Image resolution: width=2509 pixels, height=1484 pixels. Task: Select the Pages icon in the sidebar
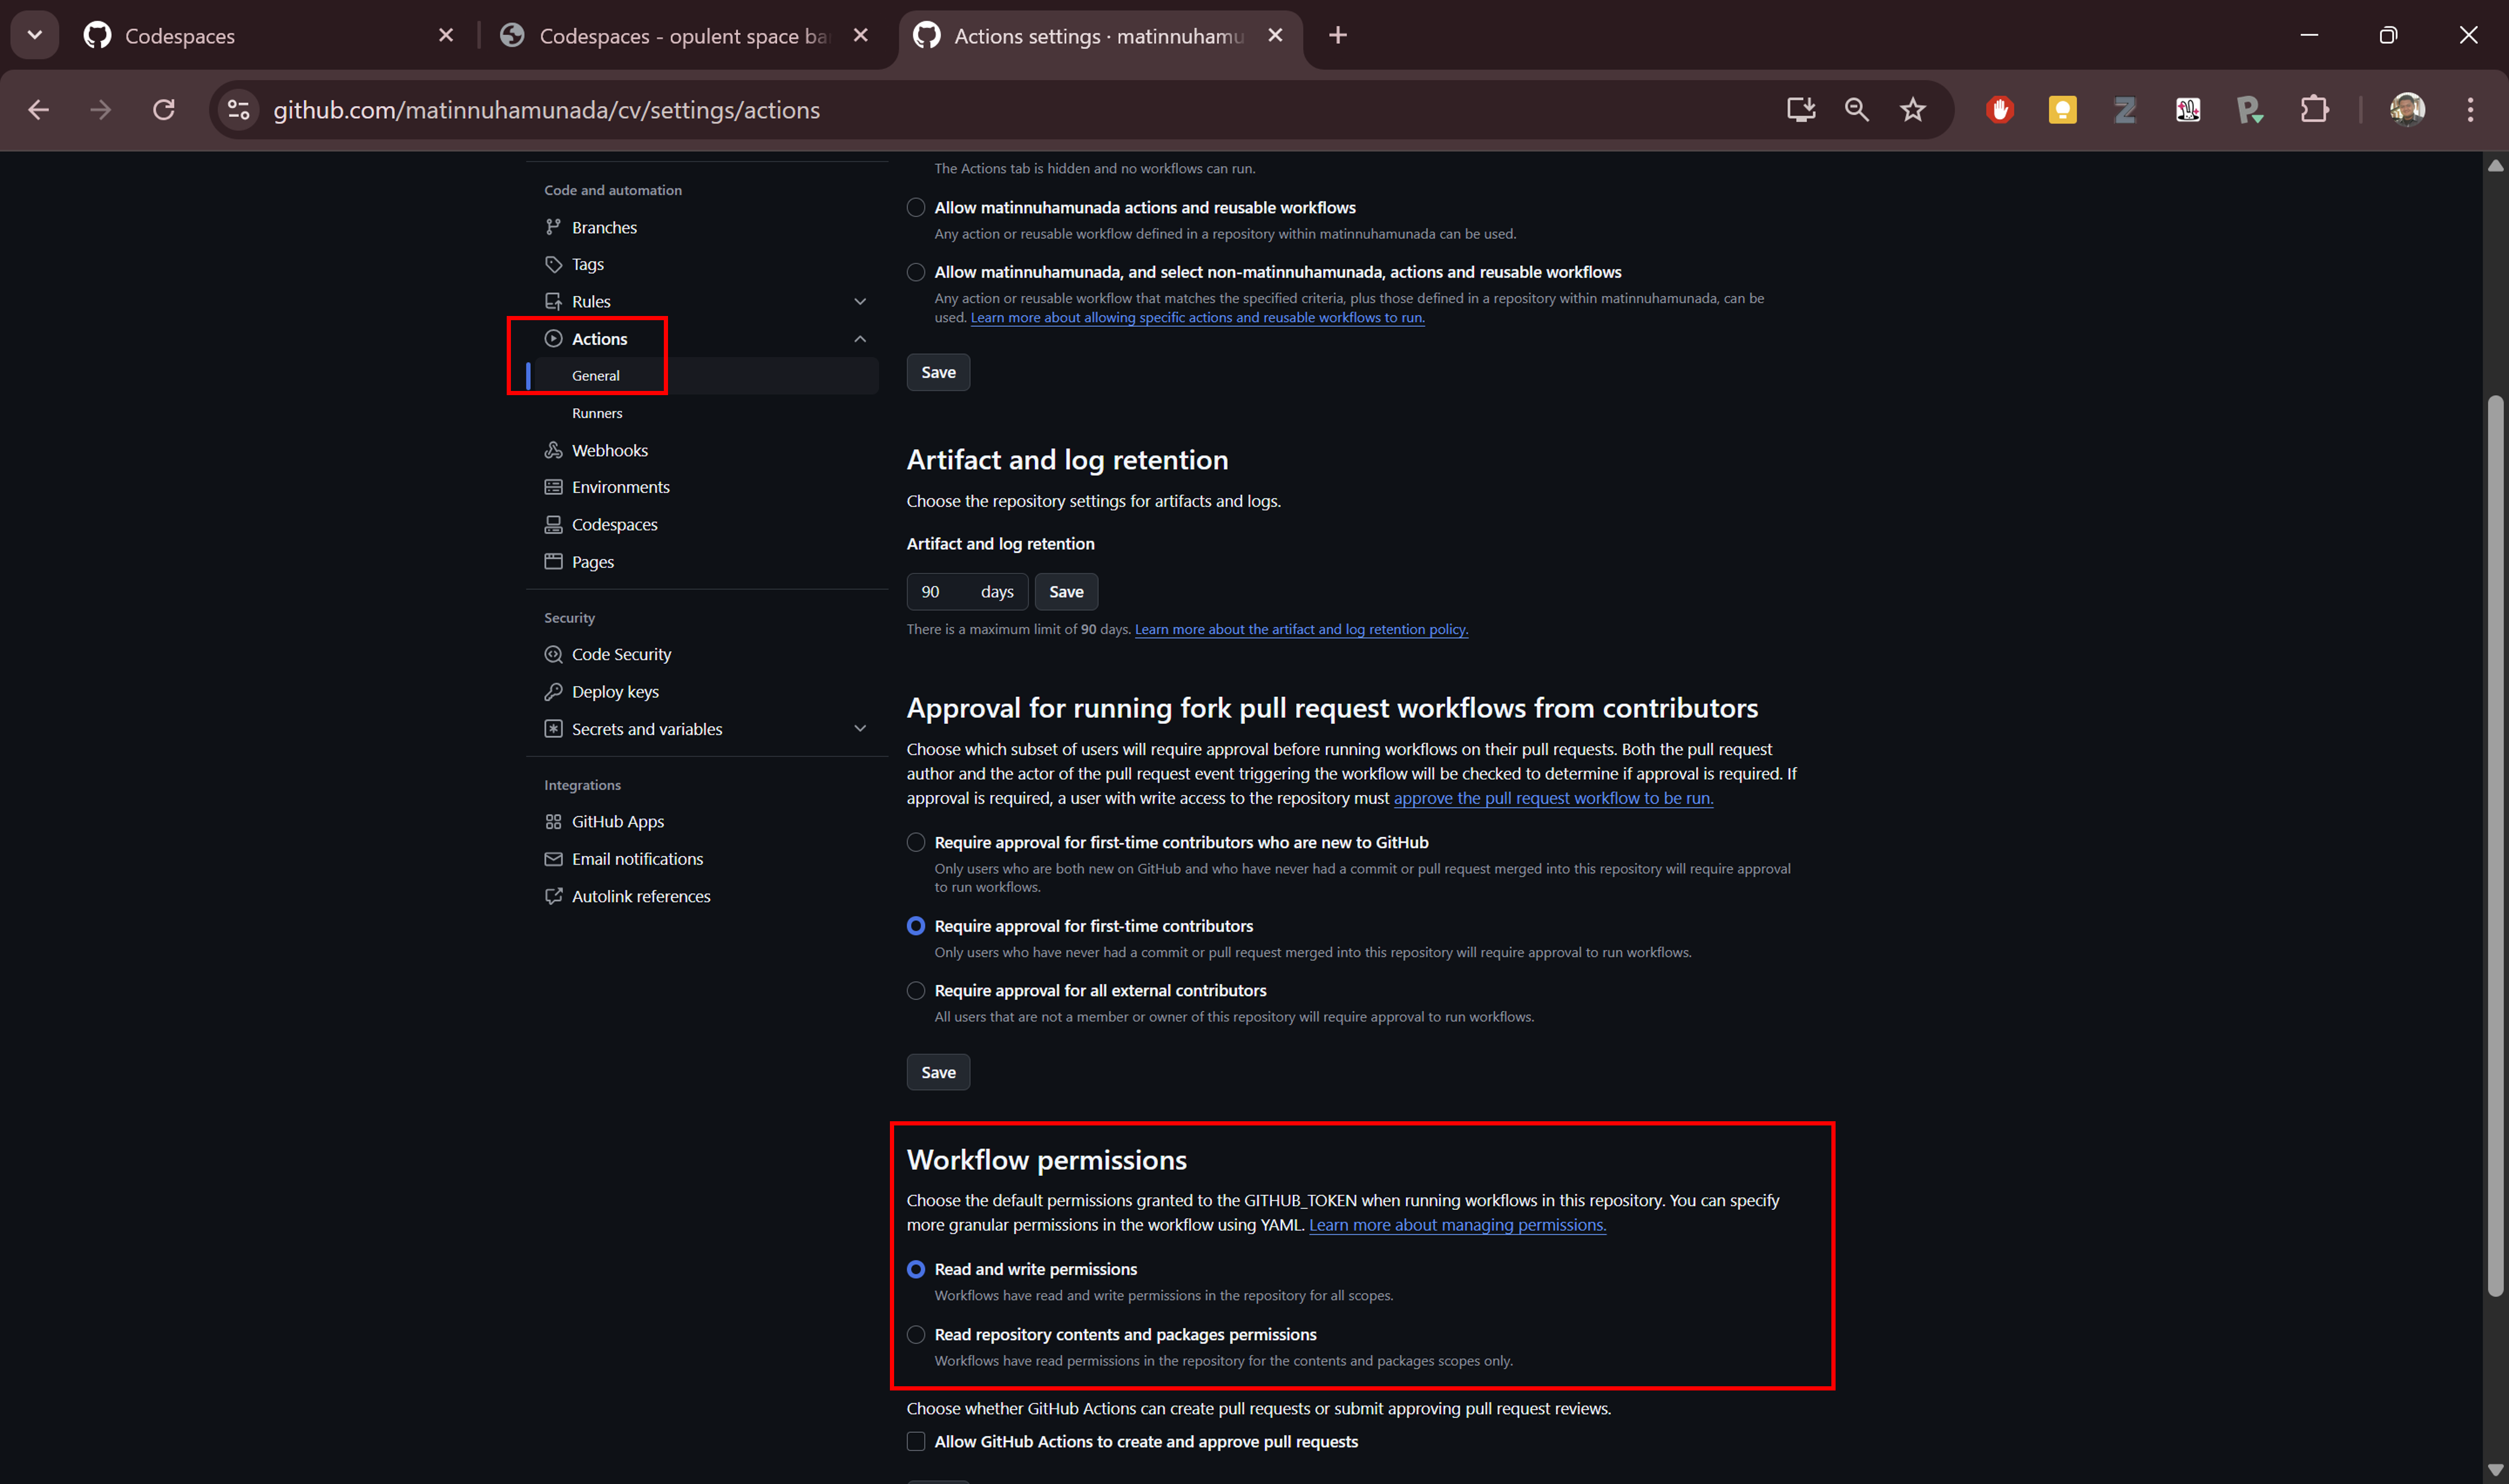pos(555,561)
